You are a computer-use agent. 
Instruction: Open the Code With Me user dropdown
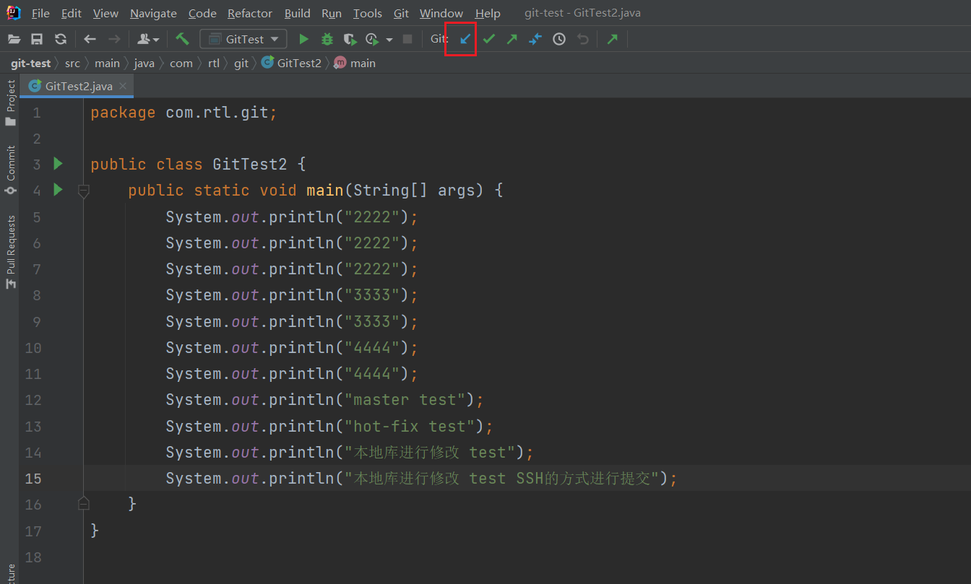coord(148,39)
